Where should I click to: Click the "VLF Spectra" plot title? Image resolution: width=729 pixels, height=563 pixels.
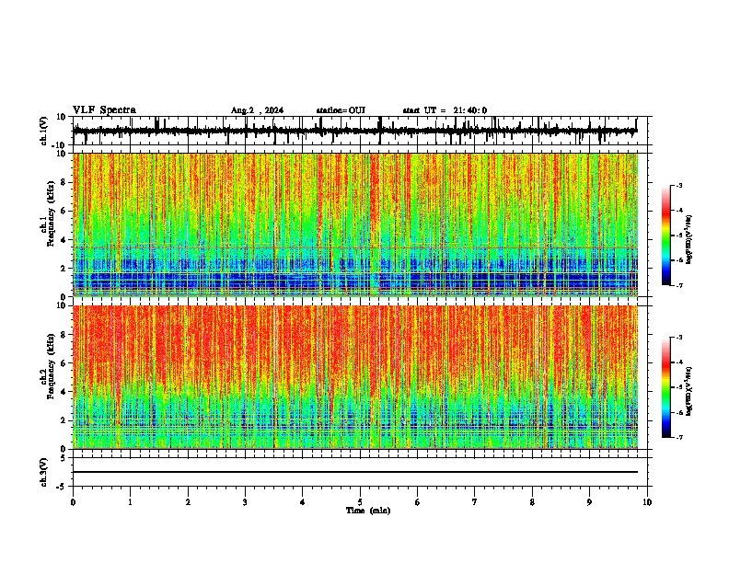pos(104,110)
